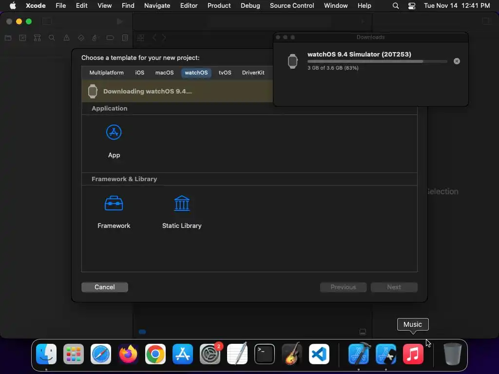Screen dimensions: 499x374
Task: Open System Settings from the Dock
Action: [210, 354]
